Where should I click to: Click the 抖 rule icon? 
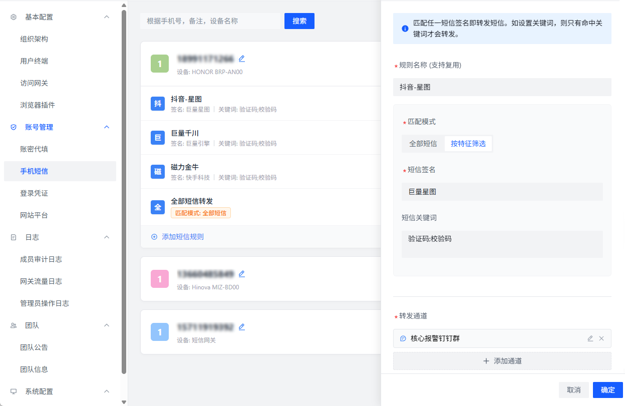click(158, 104)
